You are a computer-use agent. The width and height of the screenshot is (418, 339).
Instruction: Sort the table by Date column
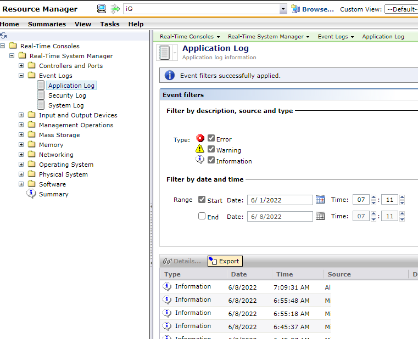(x=239, y=274)
